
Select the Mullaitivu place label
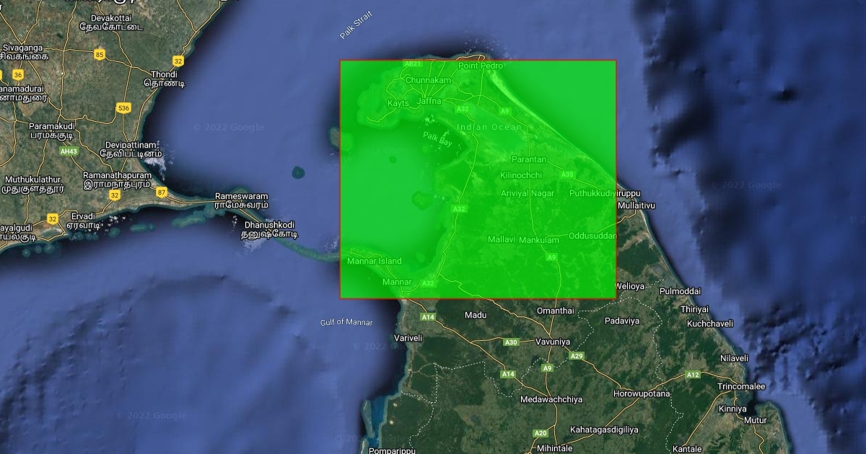tap(637, 205)
